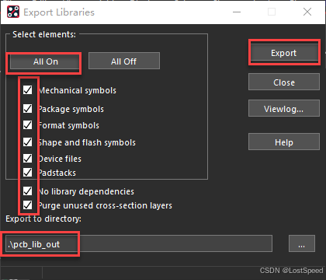Turn all elements on with All On
Screen dimensions: 326x280
tap(45, 61)
